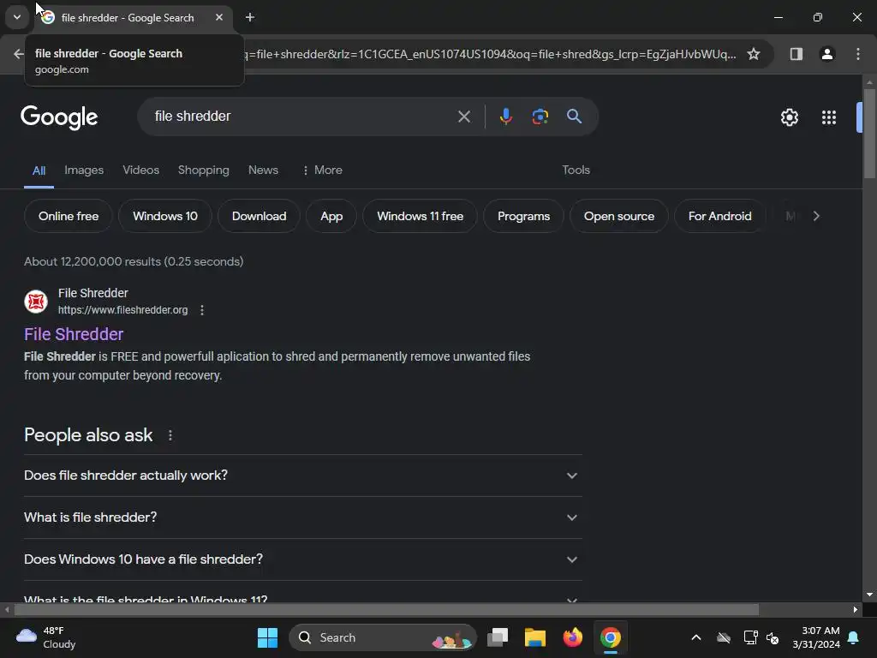877x658 pixels.
Task: Click scrollbar down arrow
Action: point(869,595)
